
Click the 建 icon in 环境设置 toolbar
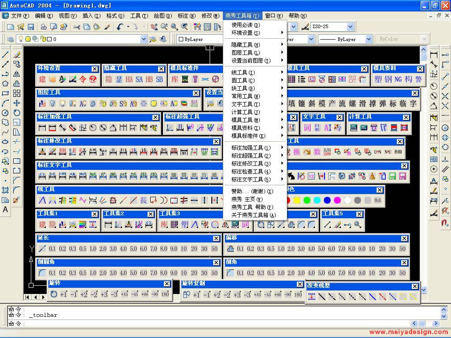point(42,79)
